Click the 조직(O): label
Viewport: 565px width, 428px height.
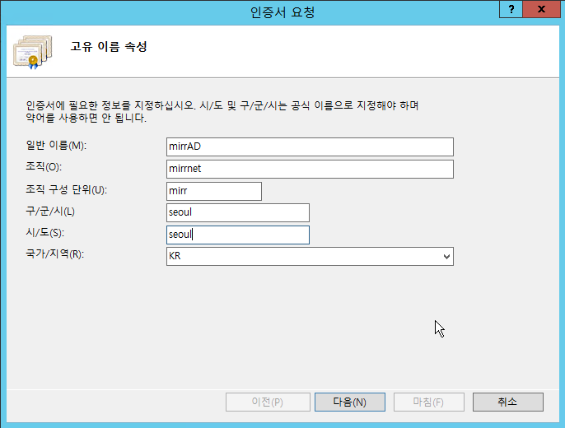click(x=44, y=166)
